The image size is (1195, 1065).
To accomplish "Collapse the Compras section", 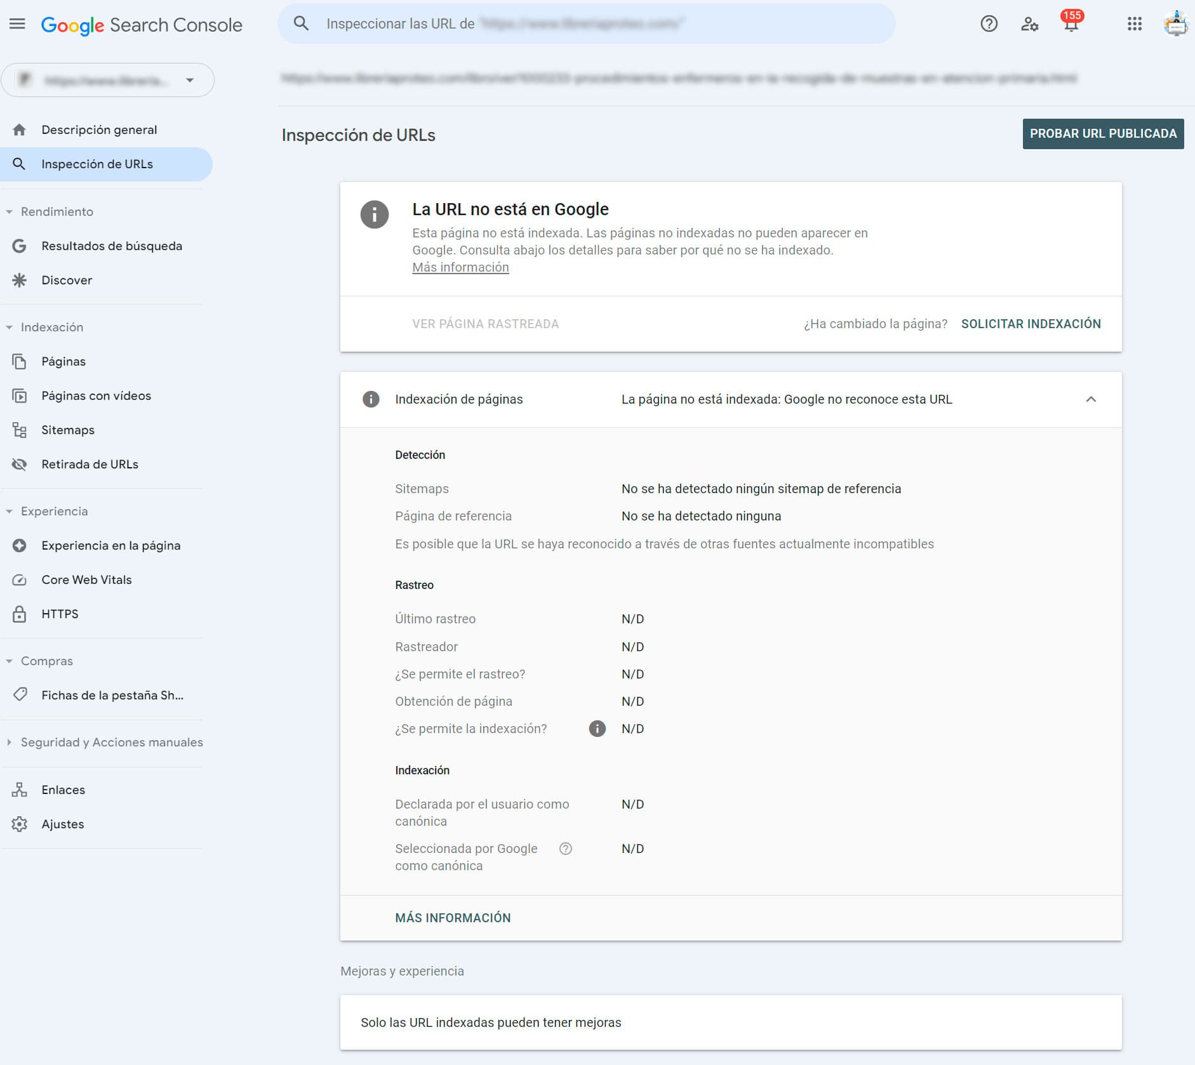I will click(x=9, y=661).
